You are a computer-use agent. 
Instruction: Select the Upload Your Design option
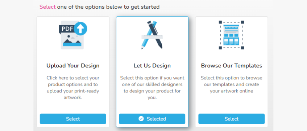(x=73, y=119)
